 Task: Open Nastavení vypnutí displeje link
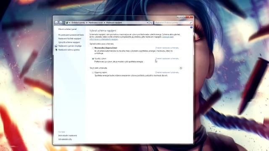70,46
